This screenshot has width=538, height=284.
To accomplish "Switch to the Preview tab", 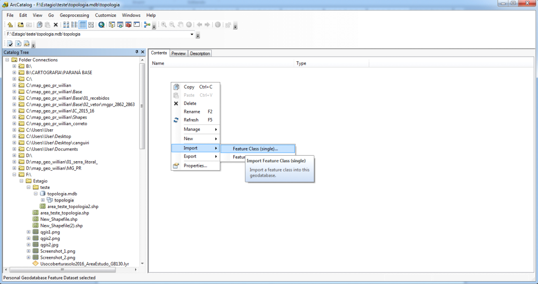I will tap(178, 53).
